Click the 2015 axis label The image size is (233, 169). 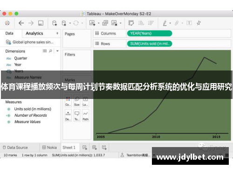216,137
